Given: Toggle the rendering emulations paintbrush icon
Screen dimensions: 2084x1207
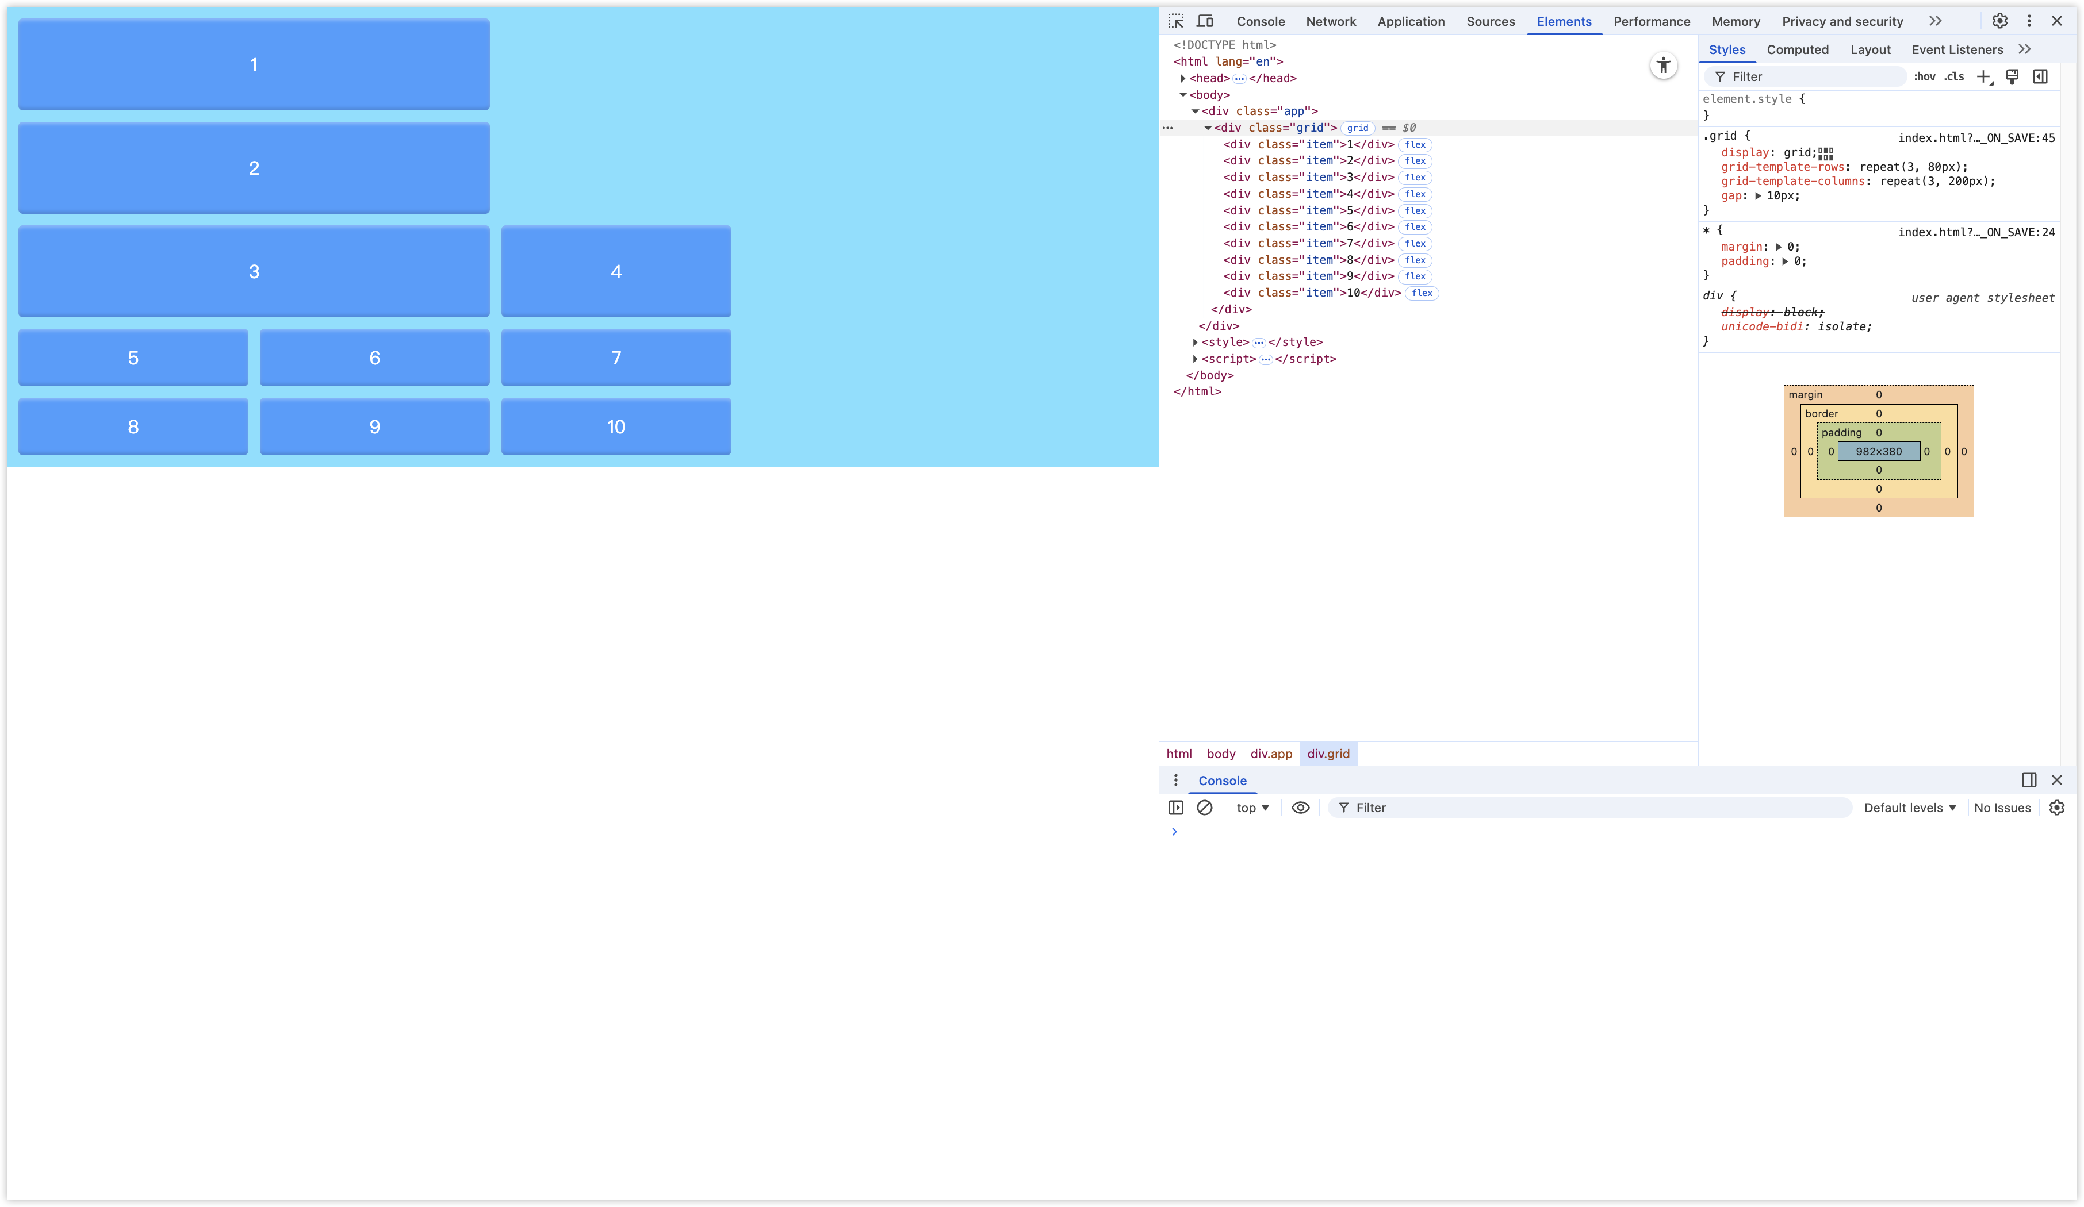Looking at the screenshot, I should click(2012, 77).
